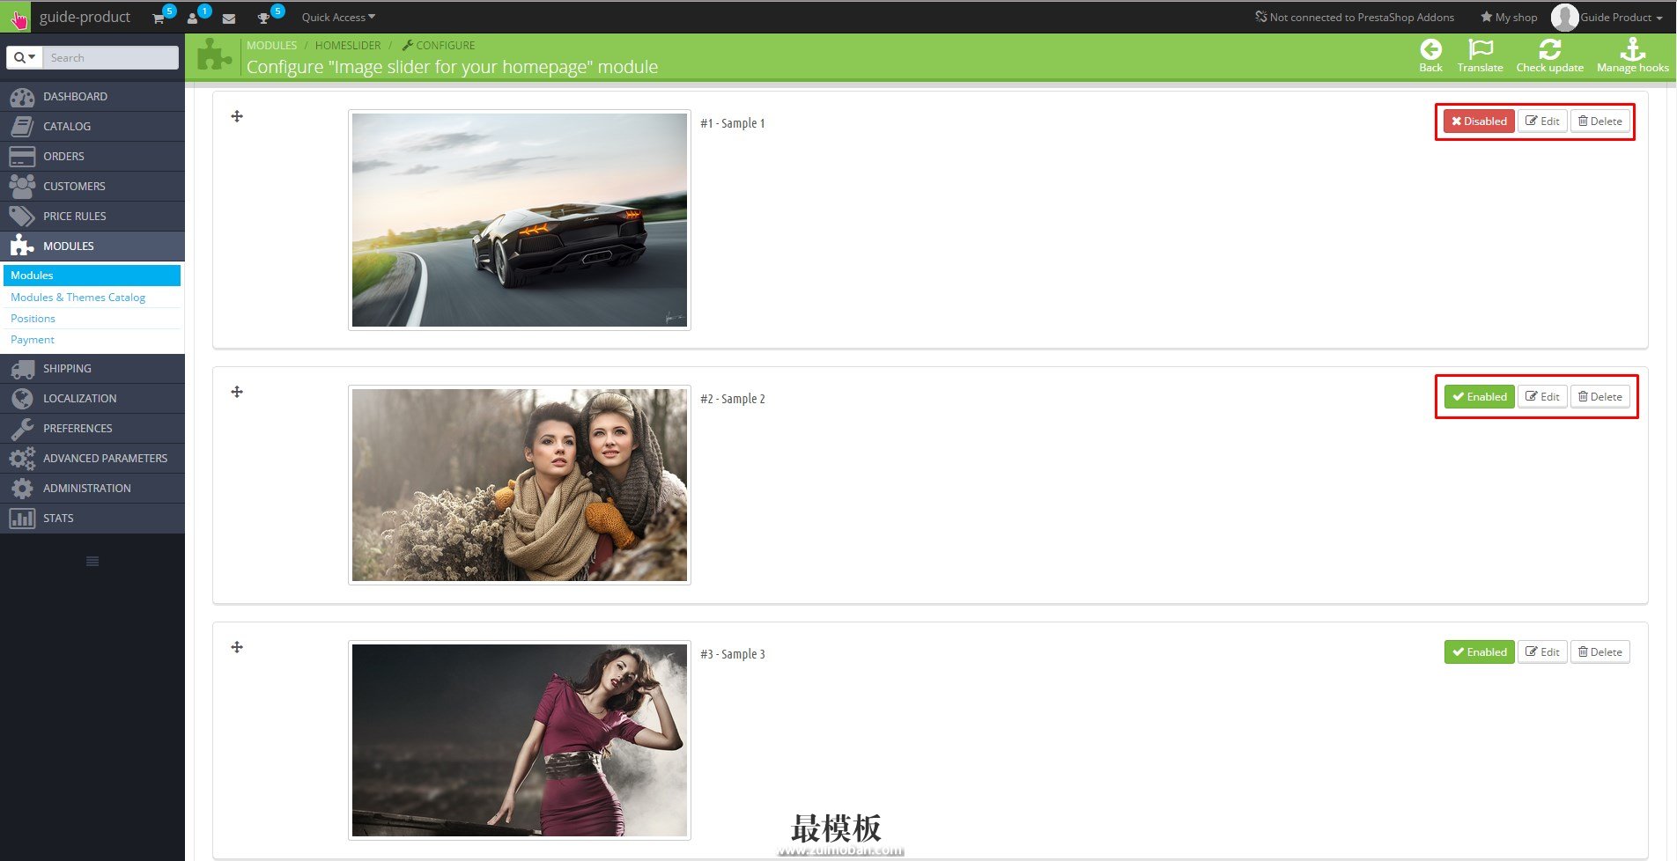Click the Check update refresh icon
The width and height of the screenshot is (1677, 861).
1549,49
